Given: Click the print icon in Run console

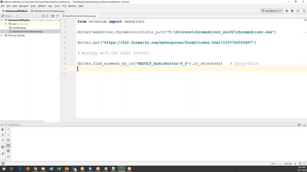Looking at the screenshot, I should pyautogui.click(x=8, y=151).
